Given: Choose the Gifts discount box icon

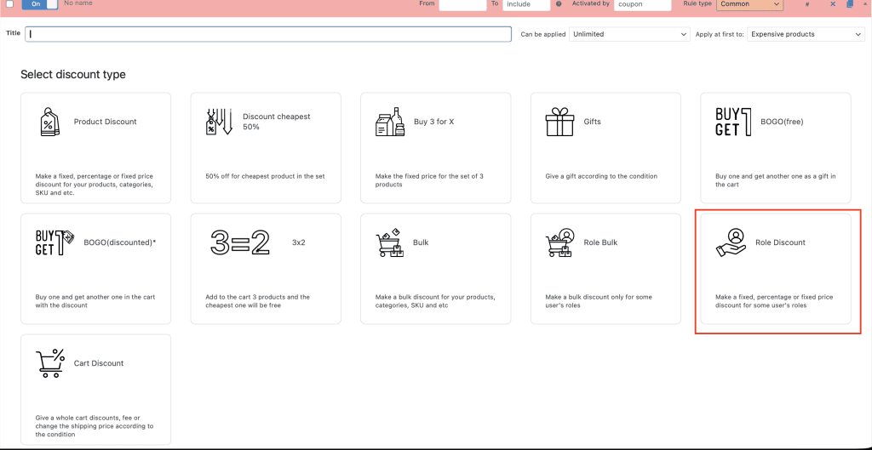Looking at the screenshot, I should pyautogui.click(x=559, y=122).
